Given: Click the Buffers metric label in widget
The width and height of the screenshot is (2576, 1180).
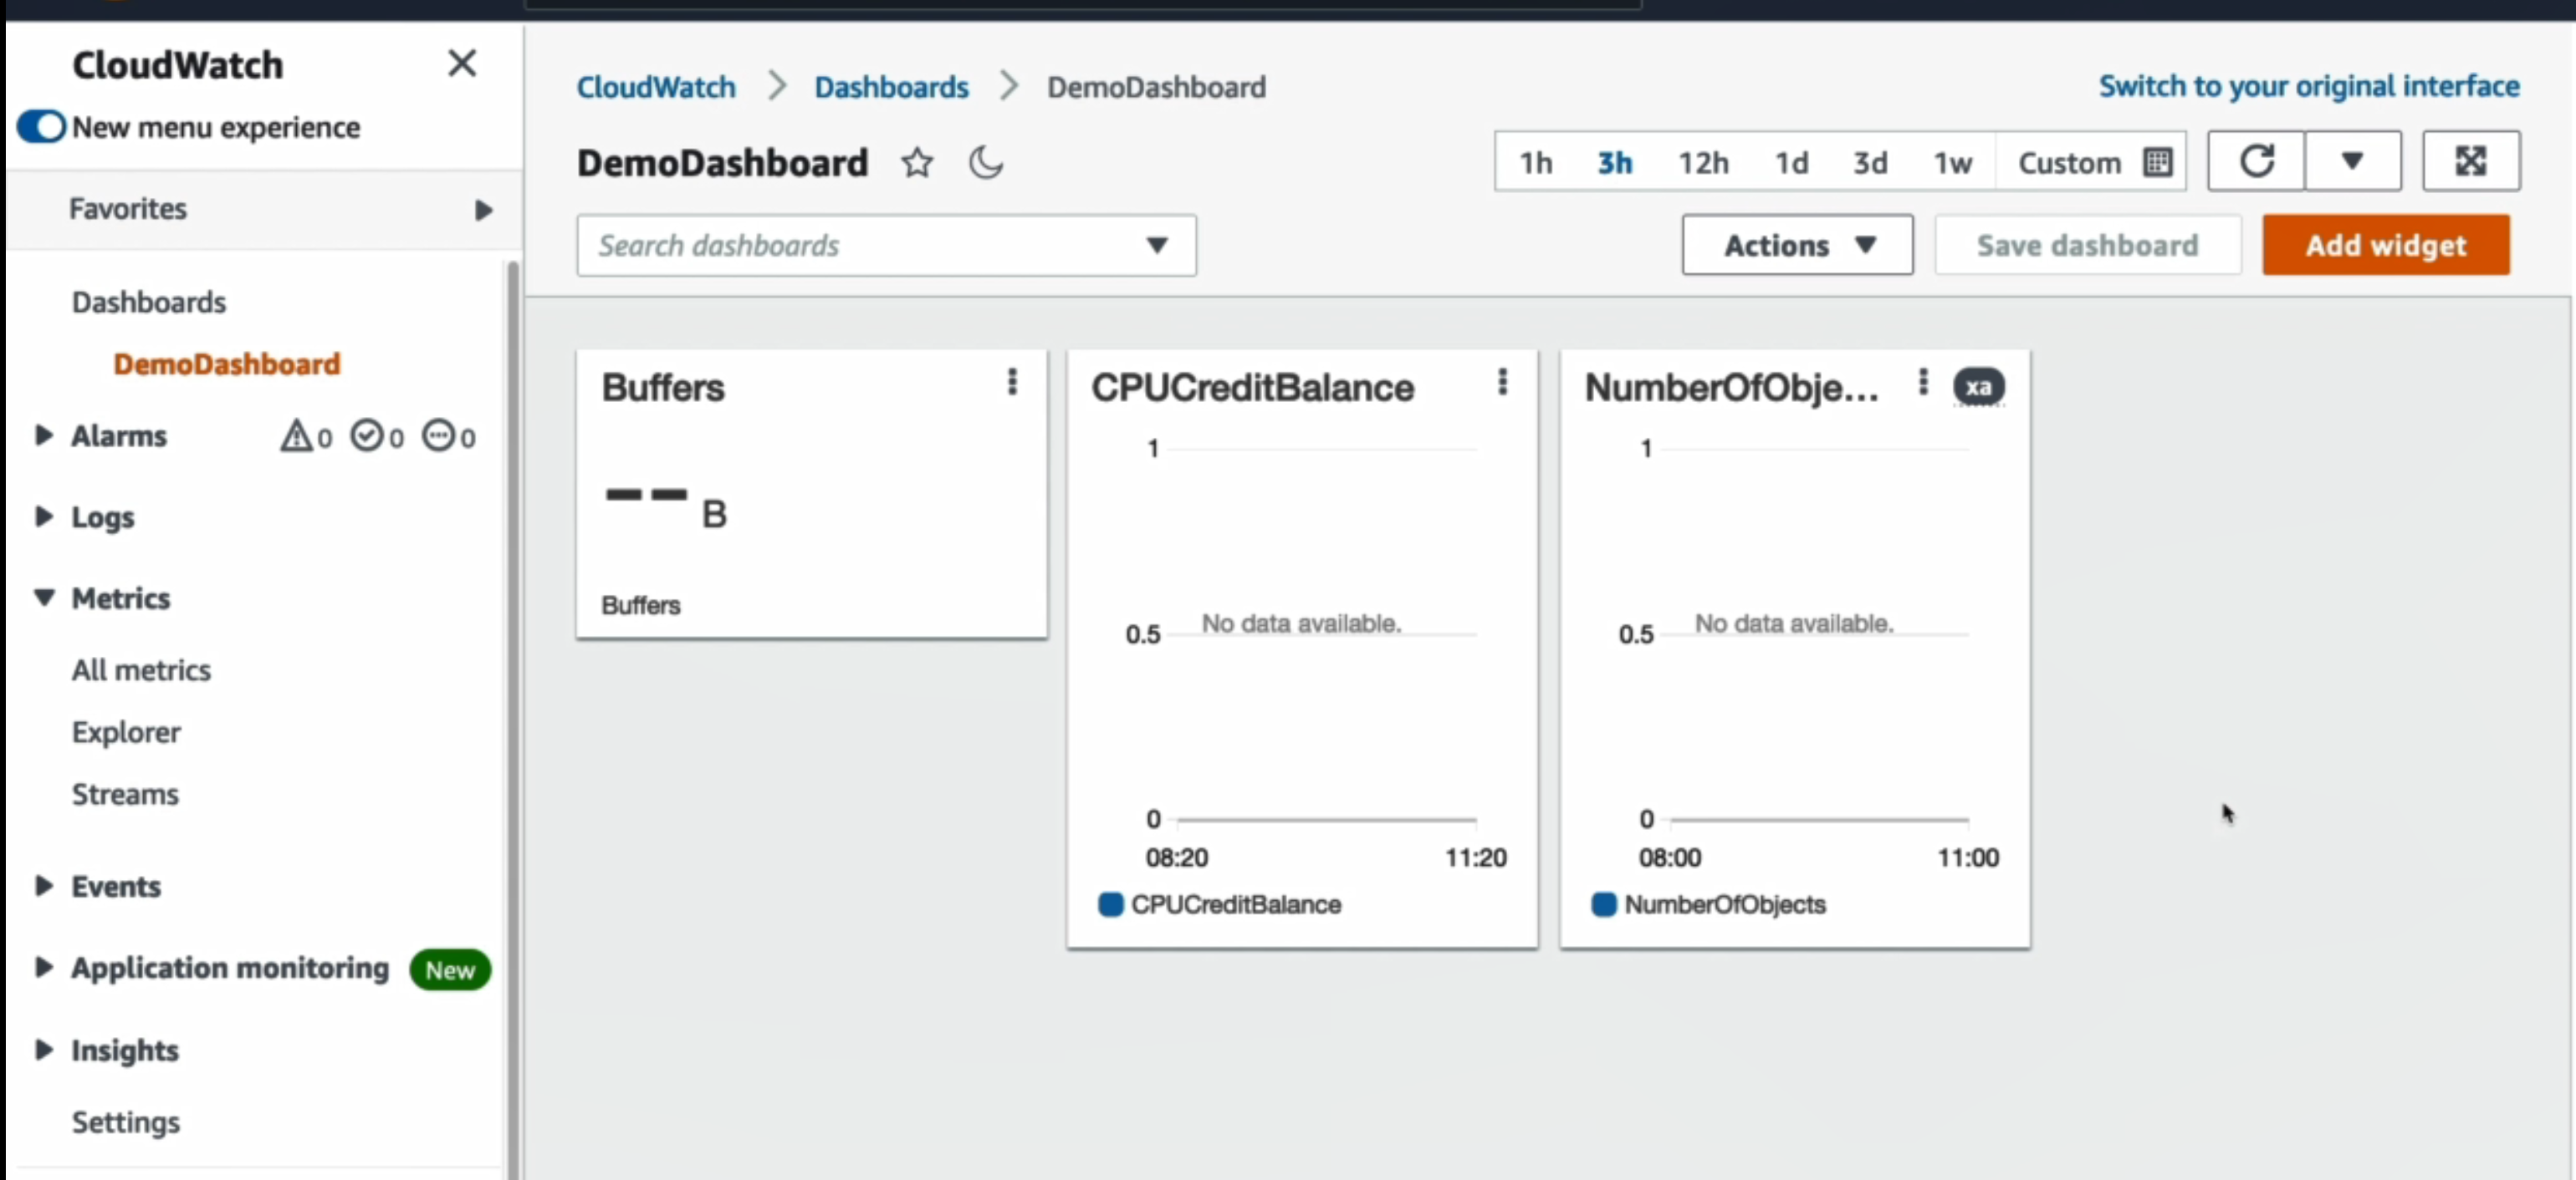Looking at the screenshot, I should [640, 606].
